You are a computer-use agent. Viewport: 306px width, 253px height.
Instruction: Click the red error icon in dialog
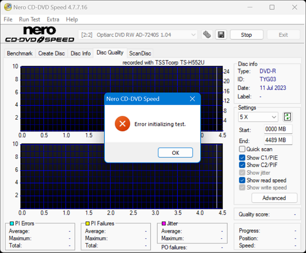[x=122, y=124]
